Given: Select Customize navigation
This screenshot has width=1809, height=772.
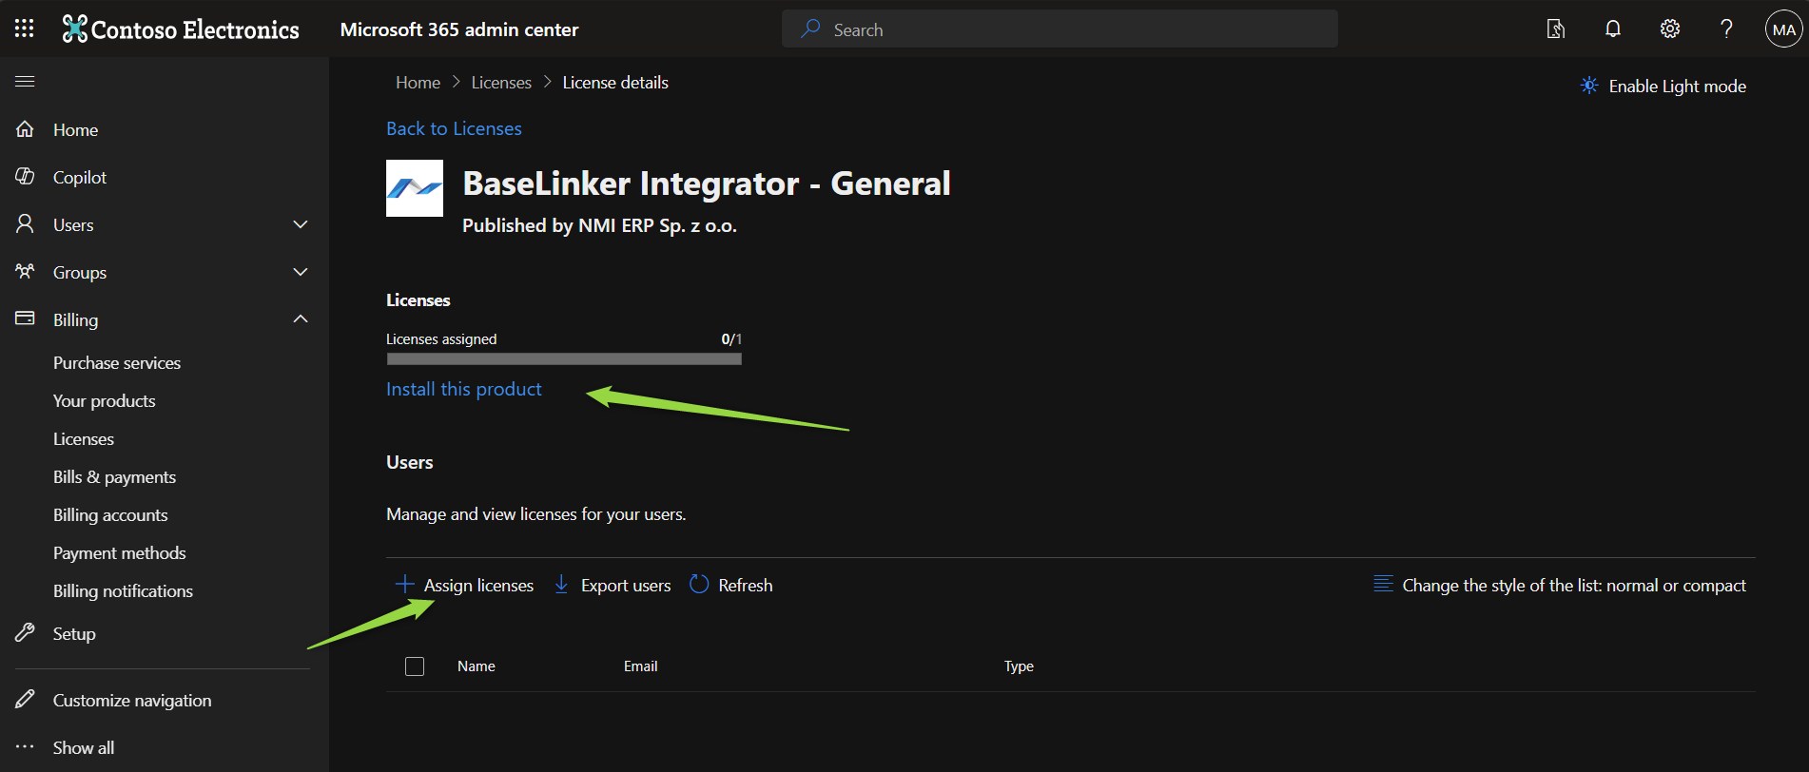Looking at the screenshot, I should tap(132, 701).
